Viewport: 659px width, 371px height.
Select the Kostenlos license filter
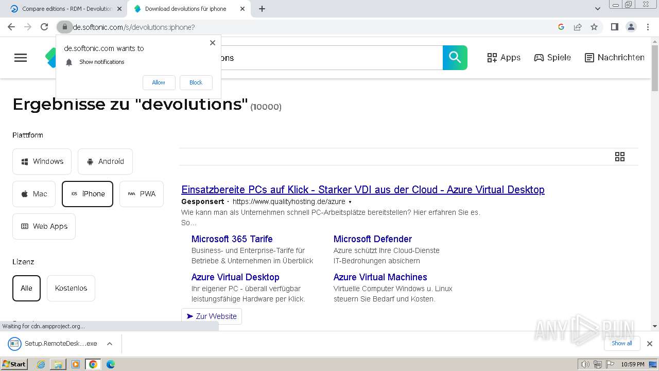(71, 288)
